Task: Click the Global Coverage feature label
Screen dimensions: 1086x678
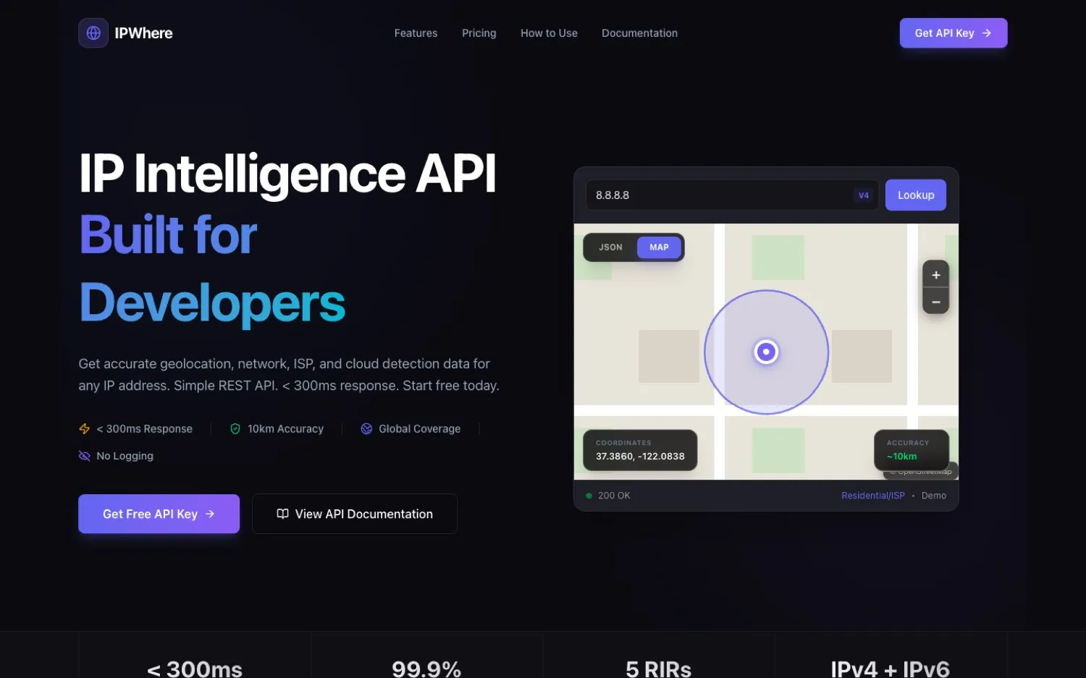Action: [420, 429]
